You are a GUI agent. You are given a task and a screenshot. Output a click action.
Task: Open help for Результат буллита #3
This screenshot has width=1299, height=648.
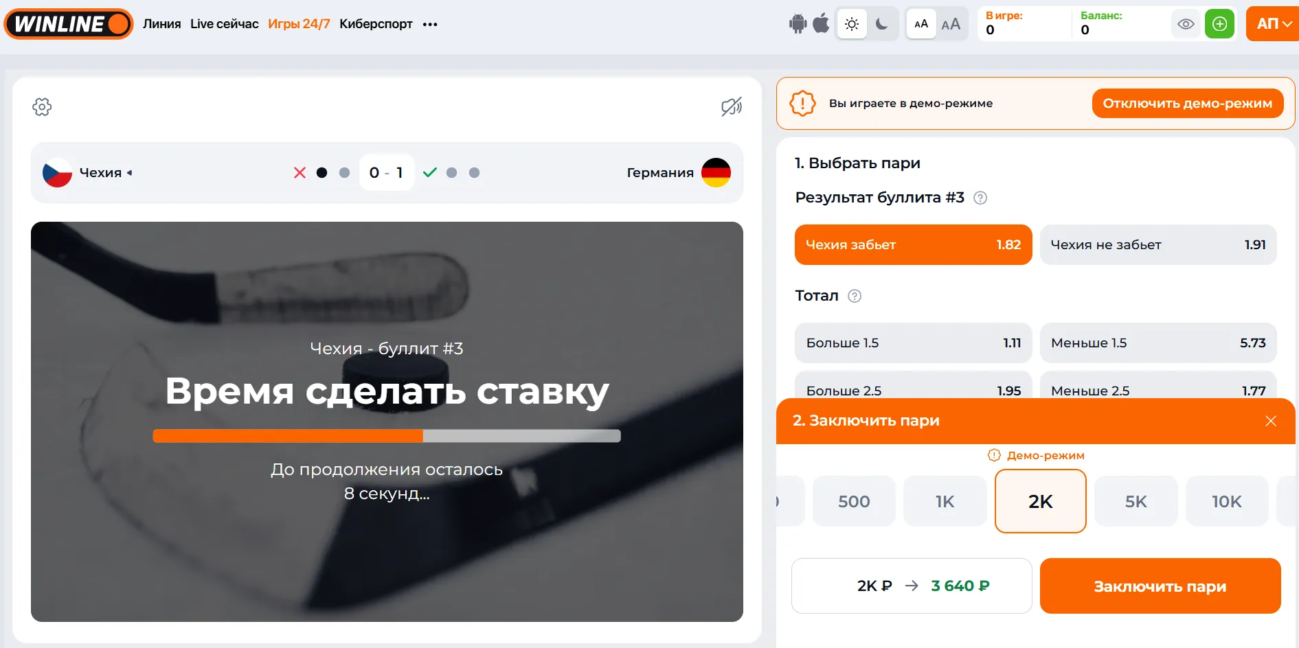[980, 198]
